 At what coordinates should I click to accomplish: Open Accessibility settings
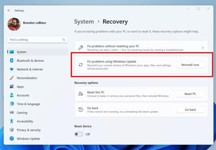point(25,121)
